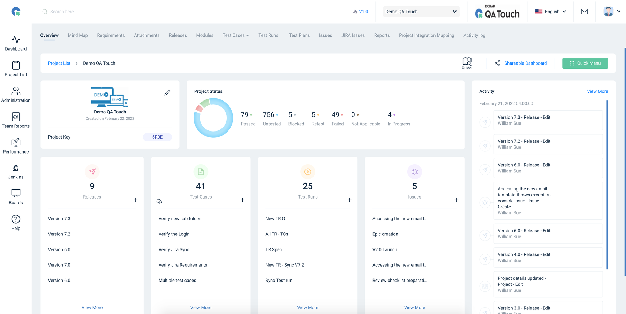Viewport: 626px width, 314px height.
Task: Edit project details with the pencil icon
Action: [x=167, y=93]
